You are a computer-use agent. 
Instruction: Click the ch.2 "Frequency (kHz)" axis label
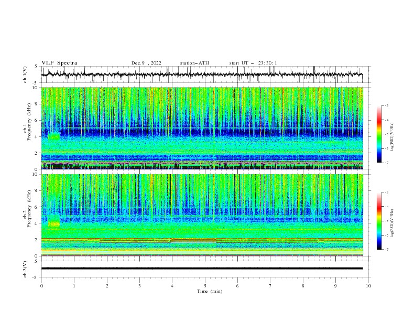pos(29,209)
